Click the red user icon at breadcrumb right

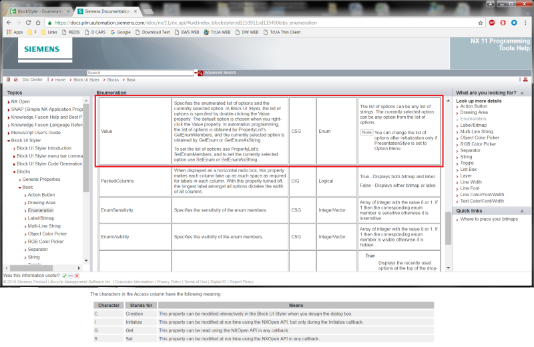[525, 79]
